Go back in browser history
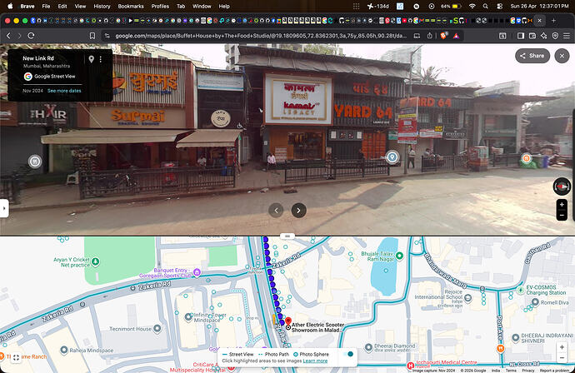 (x=9, y=36)
